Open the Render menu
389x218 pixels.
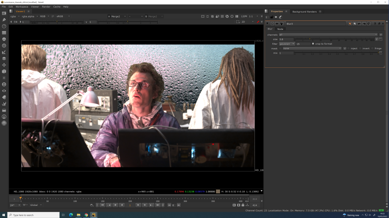pos(46,7)
